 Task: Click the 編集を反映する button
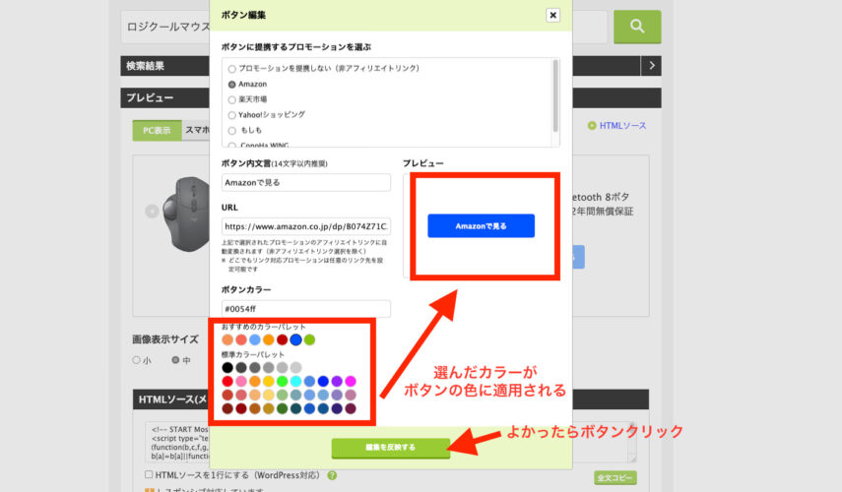(390, 448)
